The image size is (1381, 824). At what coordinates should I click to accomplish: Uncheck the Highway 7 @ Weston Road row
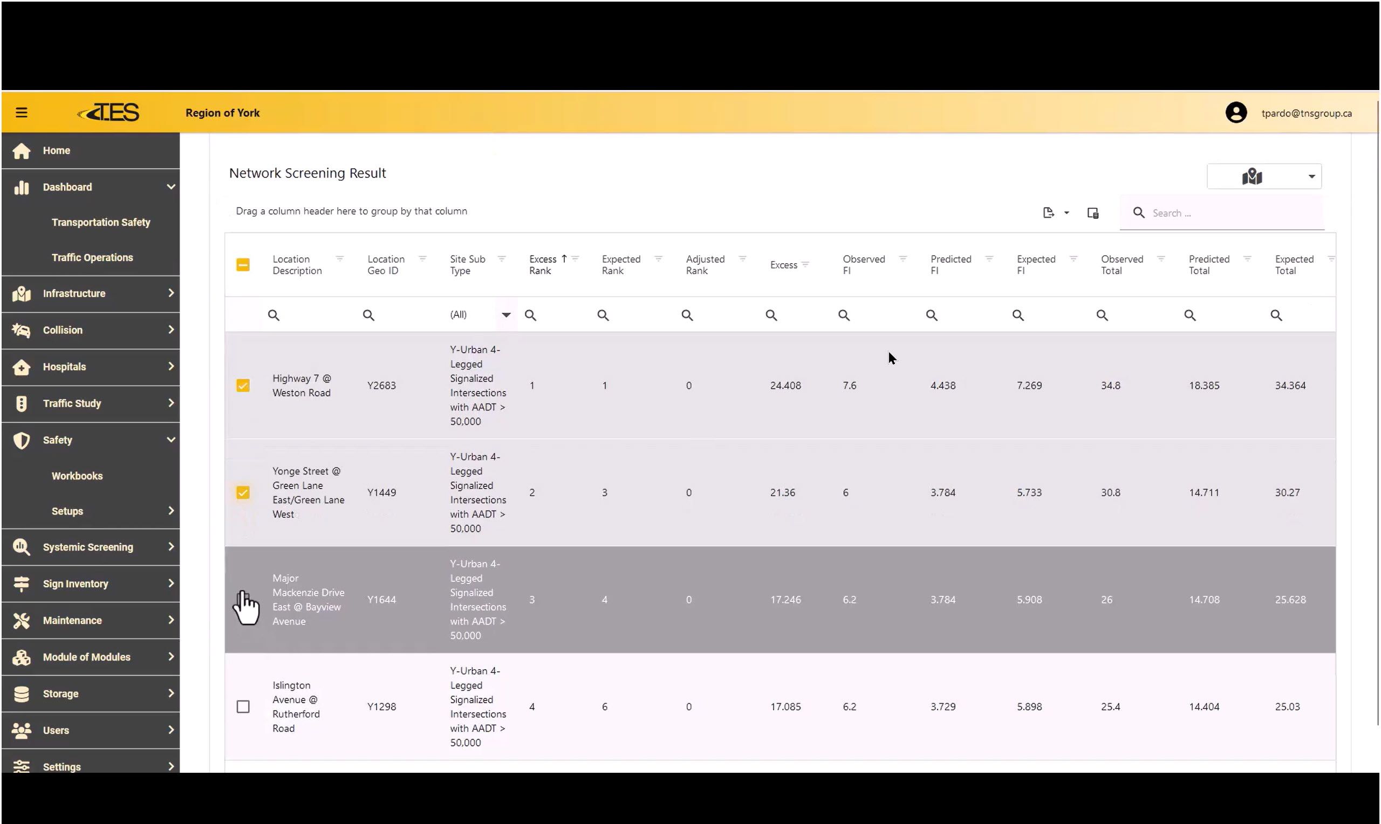(243, 386)
